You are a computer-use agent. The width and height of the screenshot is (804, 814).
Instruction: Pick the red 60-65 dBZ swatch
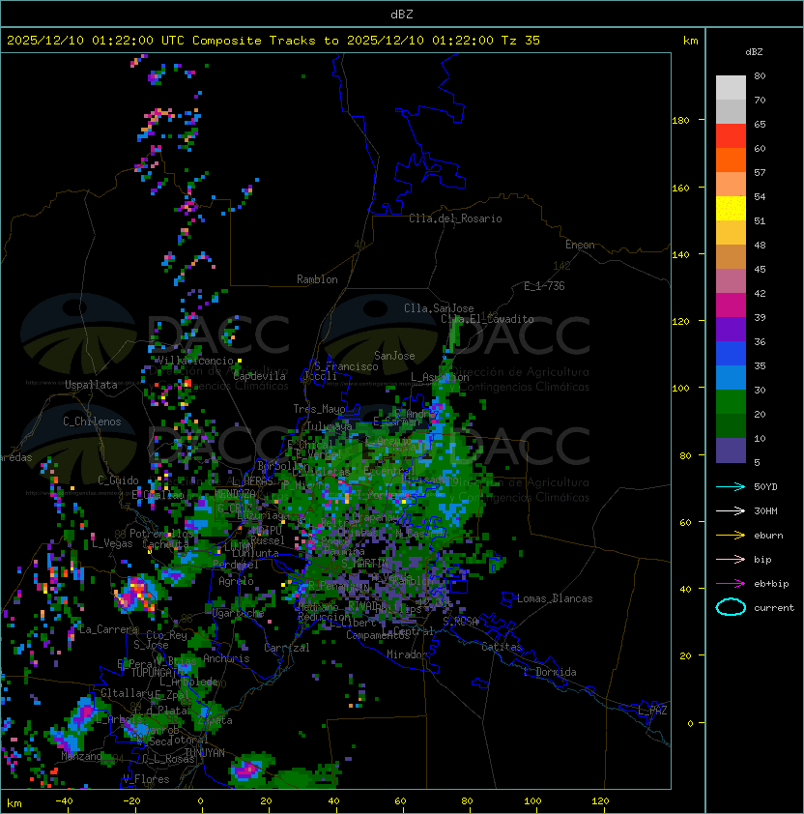click(731, 136)
